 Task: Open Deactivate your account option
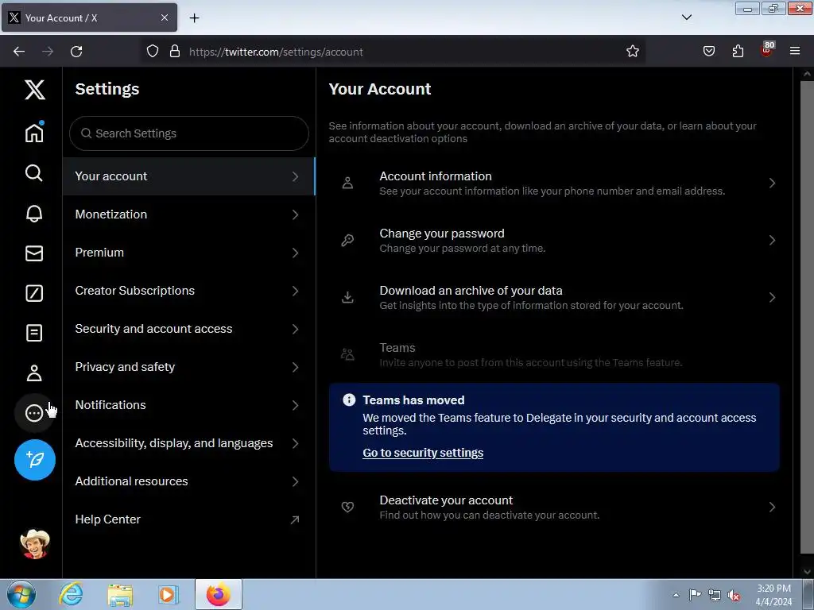[554, 507]
